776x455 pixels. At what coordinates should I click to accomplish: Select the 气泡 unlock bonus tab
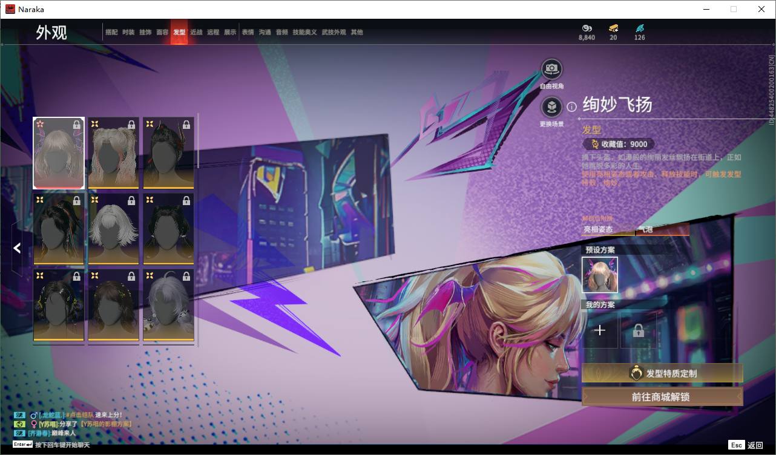pos(662,229)
